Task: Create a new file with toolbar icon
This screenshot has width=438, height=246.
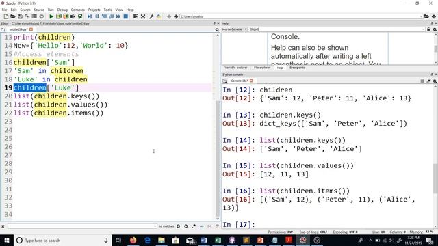Action: [6, 16]
